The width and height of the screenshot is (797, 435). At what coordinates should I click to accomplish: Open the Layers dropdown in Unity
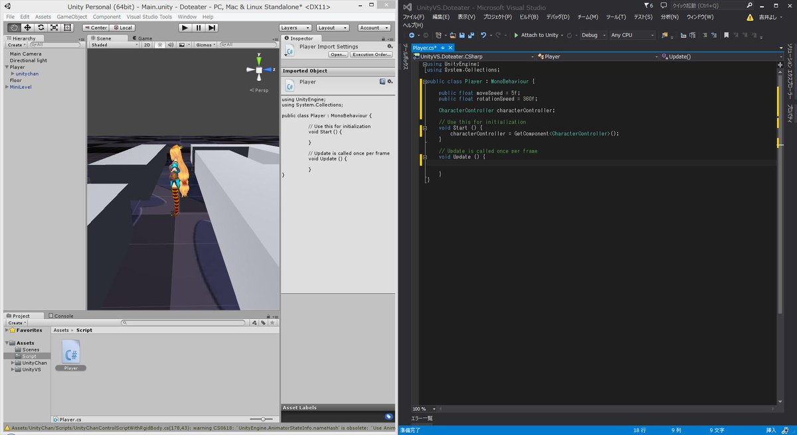pos(295,28)
